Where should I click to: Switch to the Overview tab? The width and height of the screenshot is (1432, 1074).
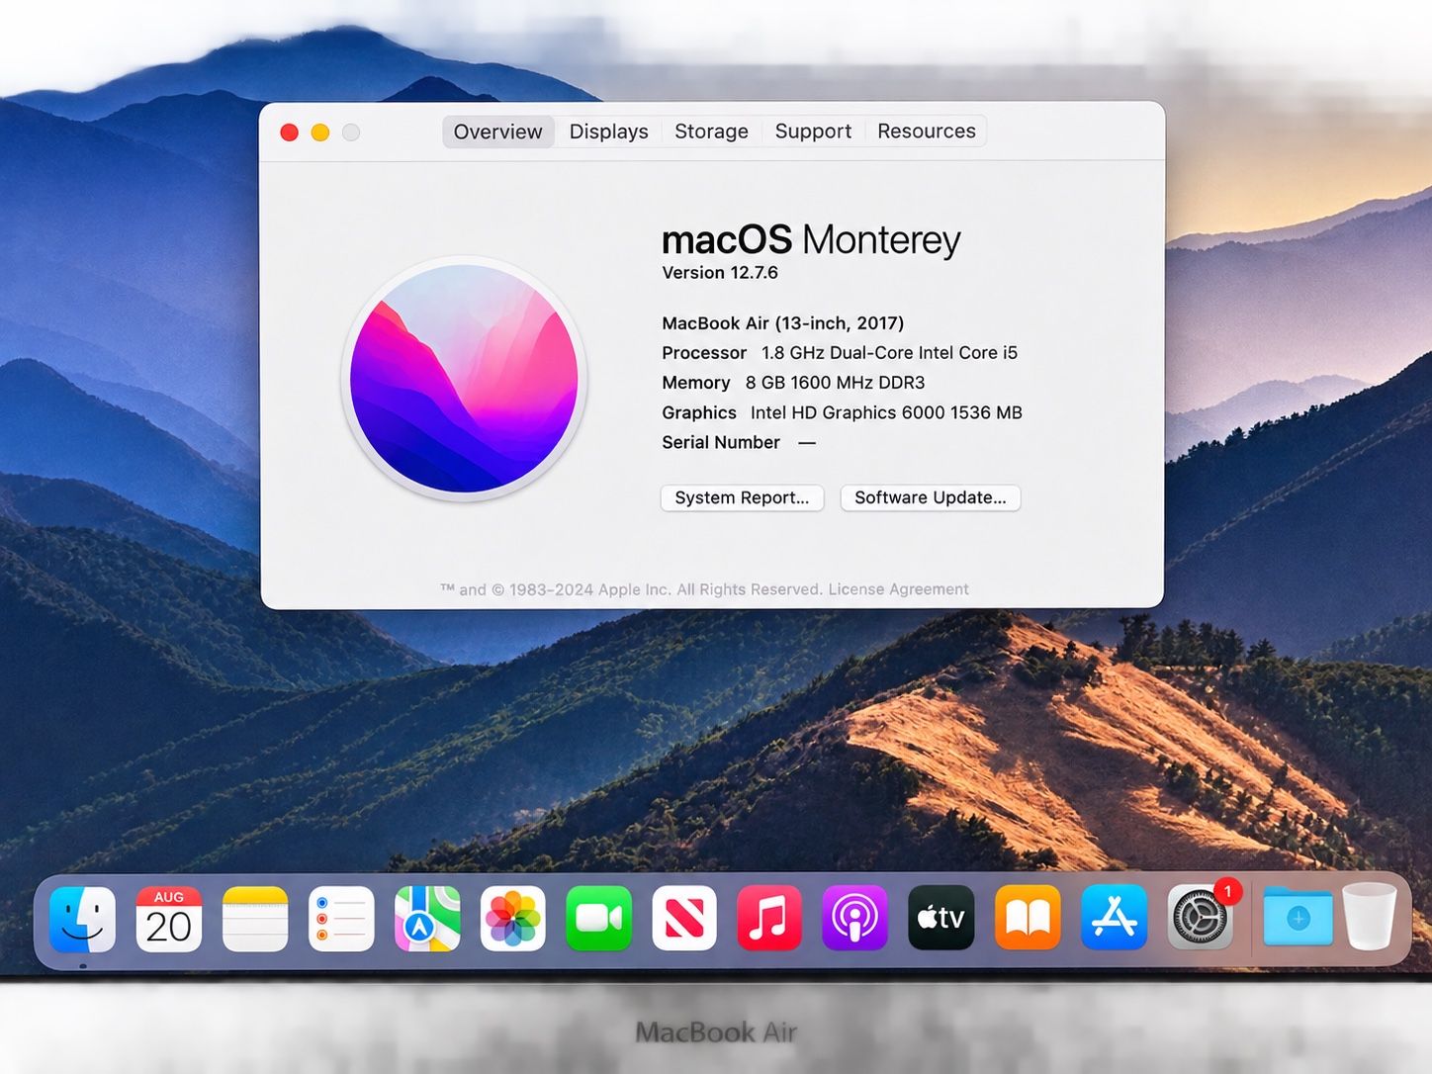[x=497, y=132]
